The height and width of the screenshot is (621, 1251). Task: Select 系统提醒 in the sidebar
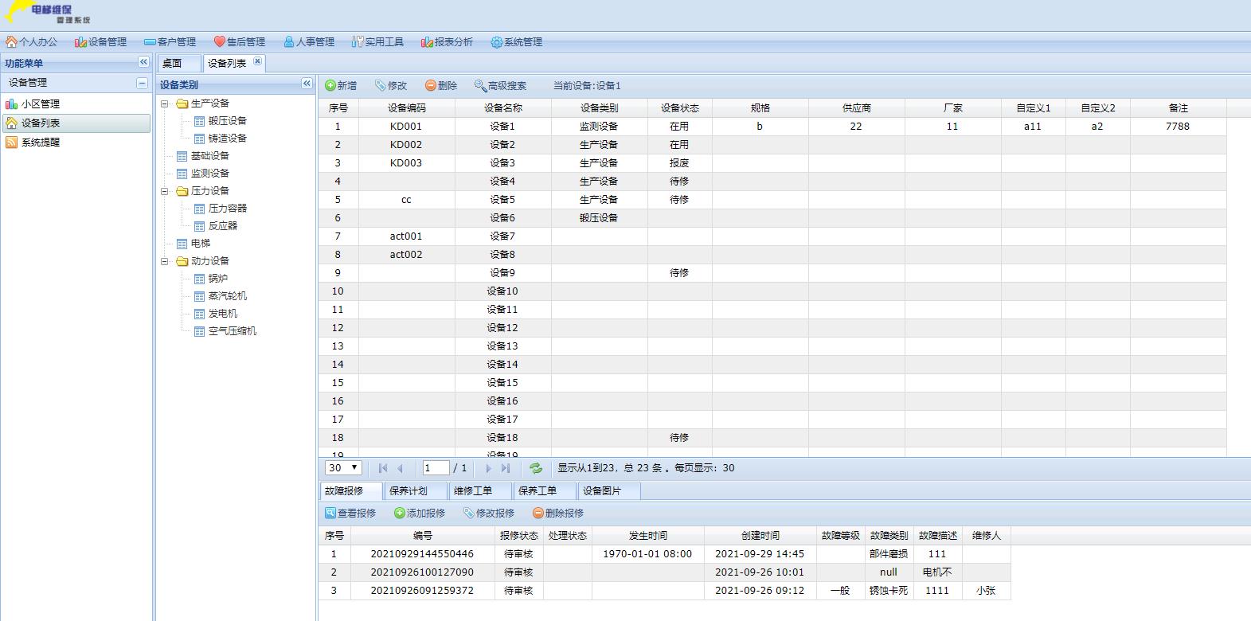tap(40, 143)
